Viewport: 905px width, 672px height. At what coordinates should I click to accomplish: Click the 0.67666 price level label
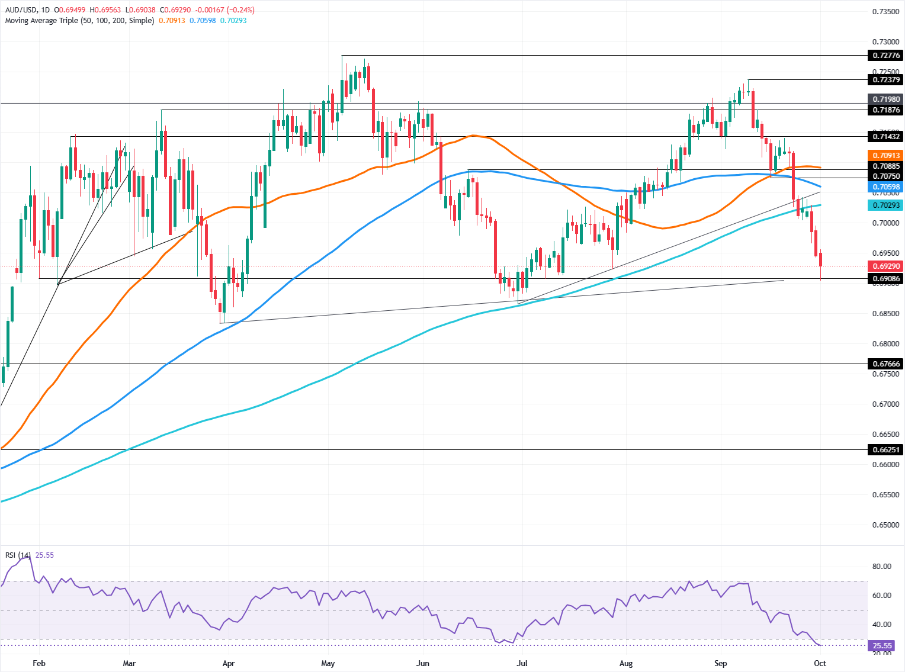click(x=885, y=364)
